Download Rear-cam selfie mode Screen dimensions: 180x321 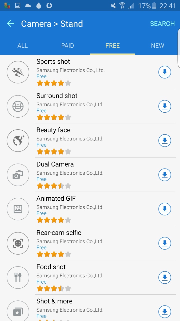tap(164, 243)
